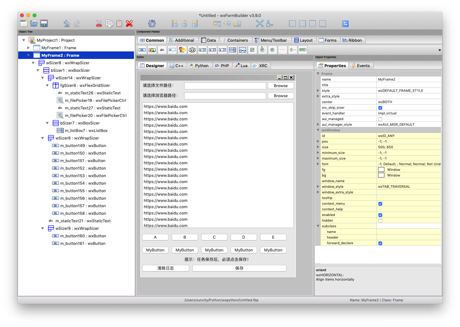Viewport: 460px width, 327px height.
Task: Add a wxRadioButton control from the palette
Action: (272, 50)
